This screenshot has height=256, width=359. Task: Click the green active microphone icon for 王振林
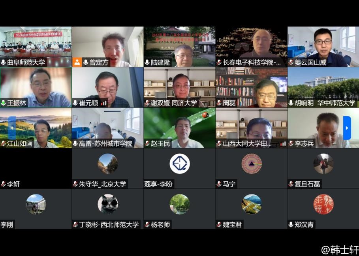point(4,103)
